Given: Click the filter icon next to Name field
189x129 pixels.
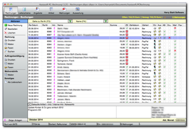Looking at the screenshot, I should [106, 21].
